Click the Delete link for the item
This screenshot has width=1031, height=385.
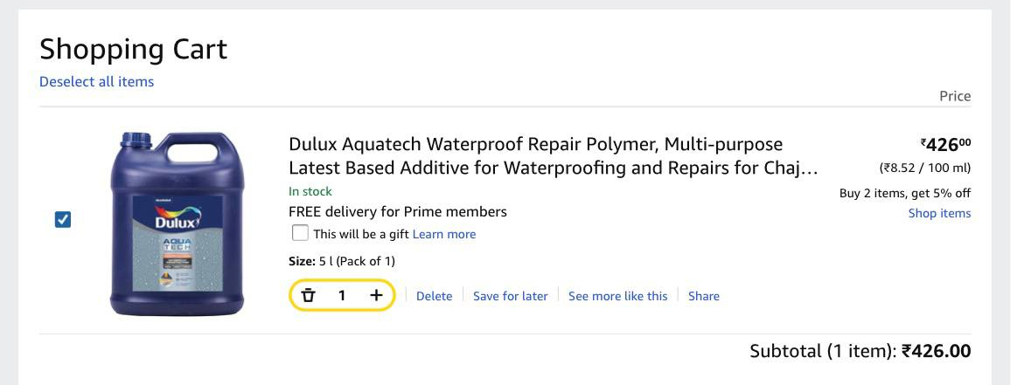434,296
